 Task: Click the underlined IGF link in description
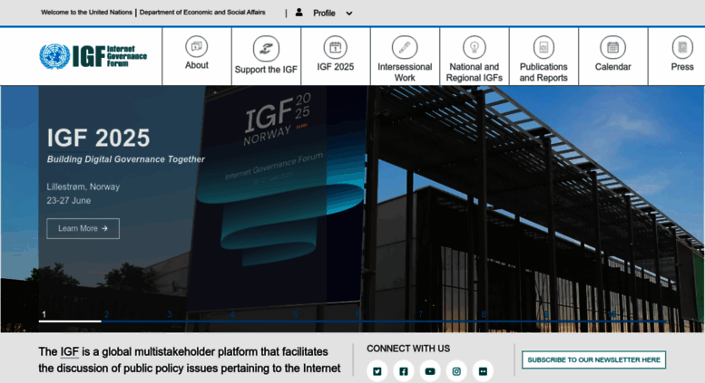click(x=70, y=351)
